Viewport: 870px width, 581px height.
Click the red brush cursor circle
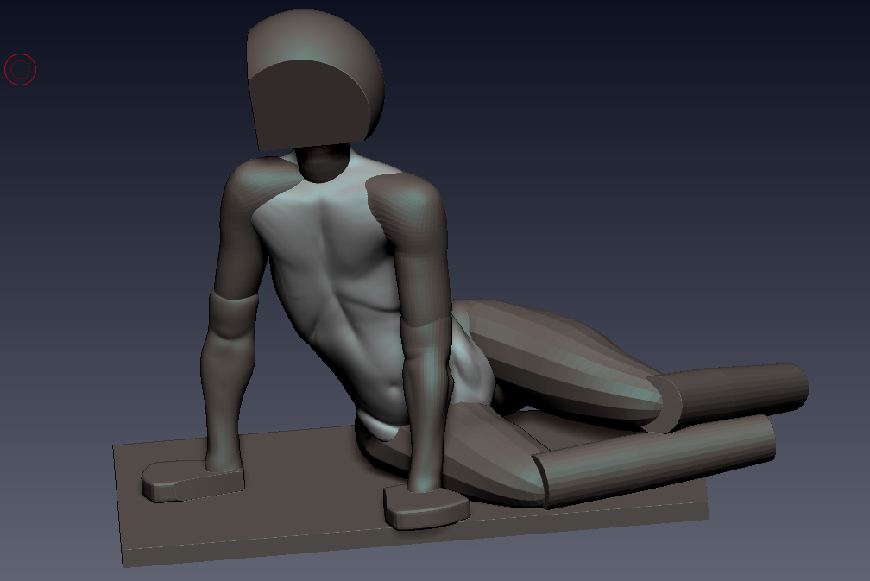click(x=20, y=70)
